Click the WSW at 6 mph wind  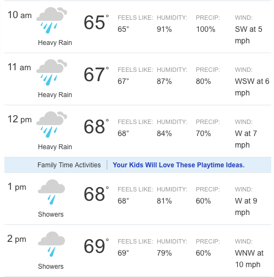point(252,87)
